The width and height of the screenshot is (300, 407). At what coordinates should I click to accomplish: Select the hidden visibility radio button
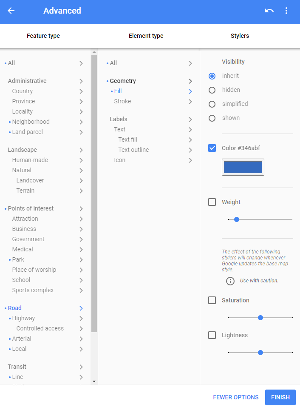point(212,90)
